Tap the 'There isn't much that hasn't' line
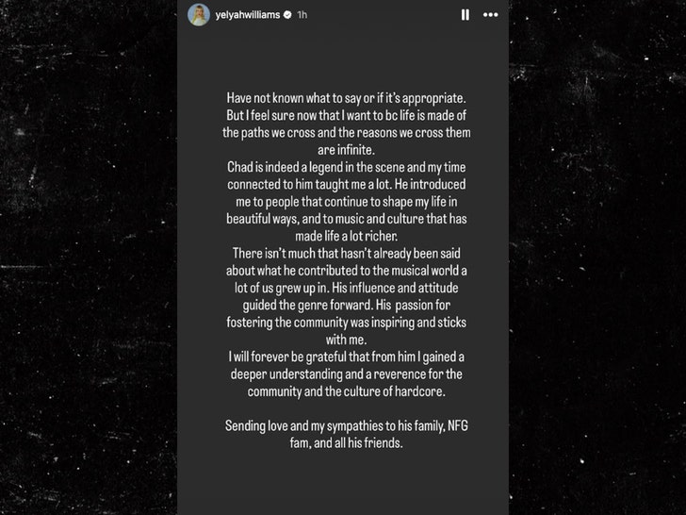Viewport: 686px width, 515px height. (x=346, y=254)
